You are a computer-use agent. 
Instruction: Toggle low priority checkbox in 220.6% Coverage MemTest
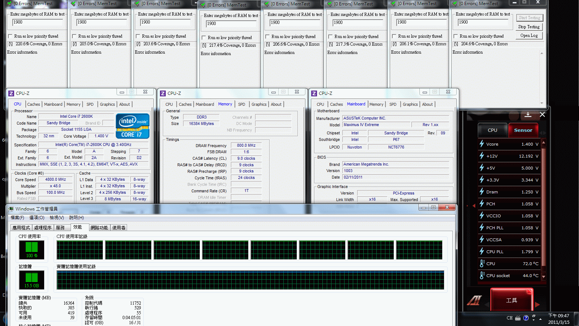tap(10, 36)
